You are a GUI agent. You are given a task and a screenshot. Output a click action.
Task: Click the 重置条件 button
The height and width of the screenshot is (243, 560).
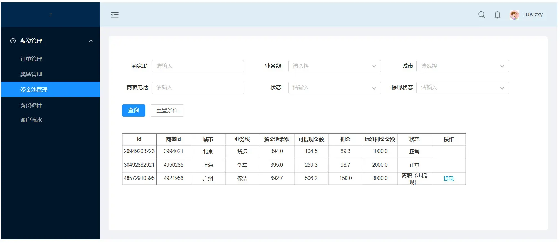(167, 111)
